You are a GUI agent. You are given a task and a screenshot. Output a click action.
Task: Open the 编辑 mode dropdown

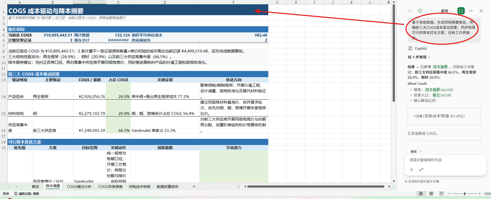tap(416, 151)
